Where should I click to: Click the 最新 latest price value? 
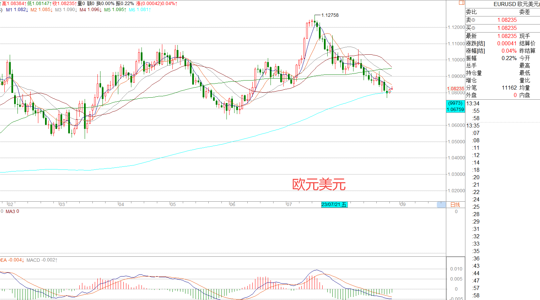click(x=507, y=36)
